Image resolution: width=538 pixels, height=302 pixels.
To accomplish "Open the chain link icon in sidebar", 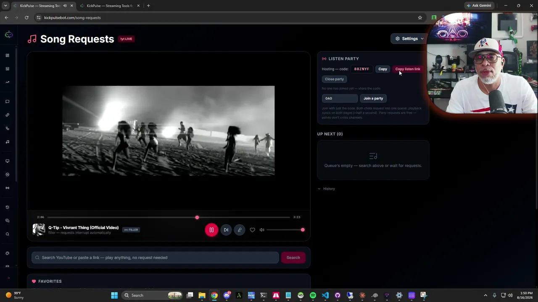I will point(7,115).
